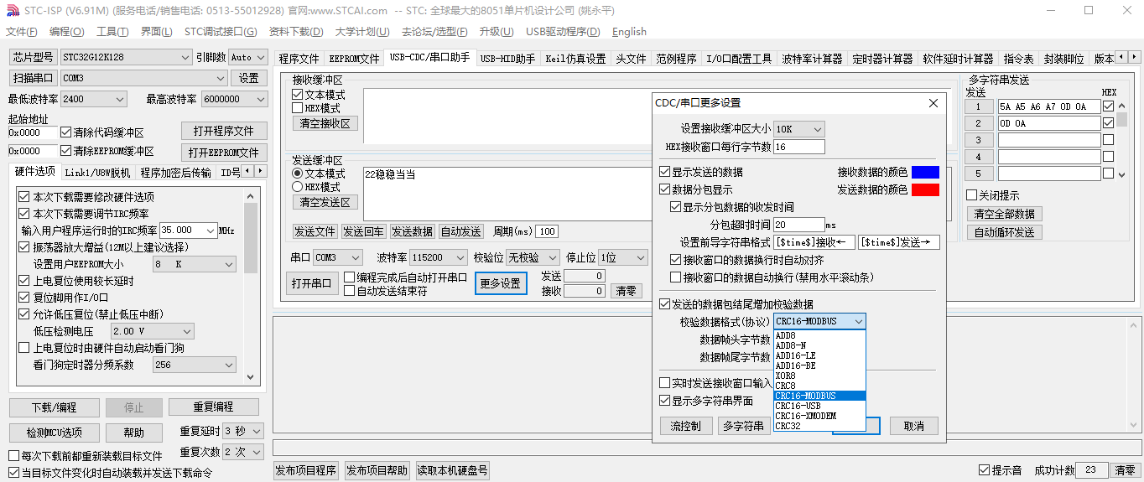Switch to the USB-HID助手 tab

point(507,59)
